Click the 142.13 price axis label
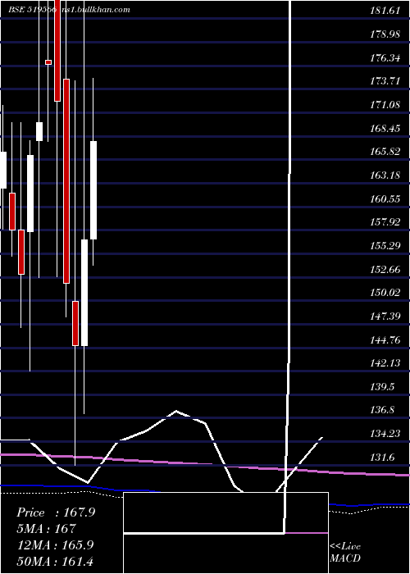Screen dimensions: 410x574 pos(385,363)
